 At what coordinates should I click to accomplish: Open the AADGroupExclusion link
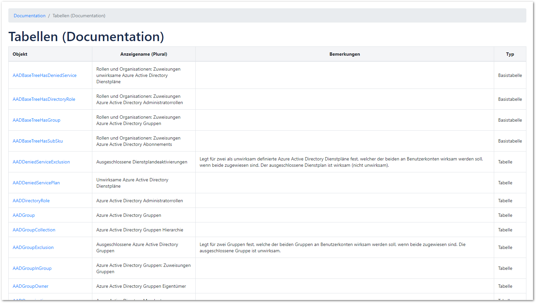point(33,247)
